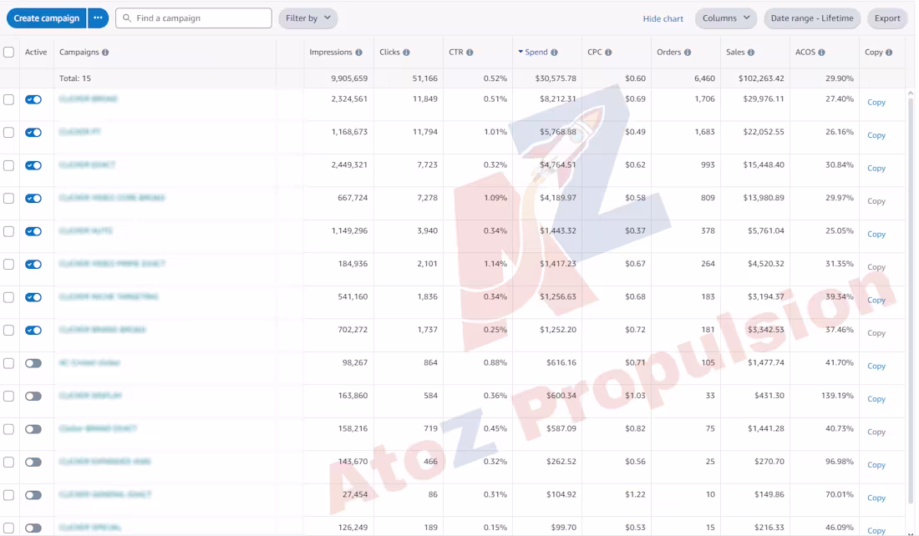Enable the campaign with $99.70 spend

point(33,528)
